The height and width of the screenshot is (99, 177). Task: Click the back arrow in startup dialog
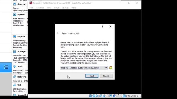coord(58,33)
